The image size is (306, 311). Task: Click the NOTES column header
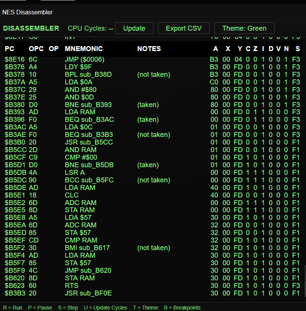149,49
